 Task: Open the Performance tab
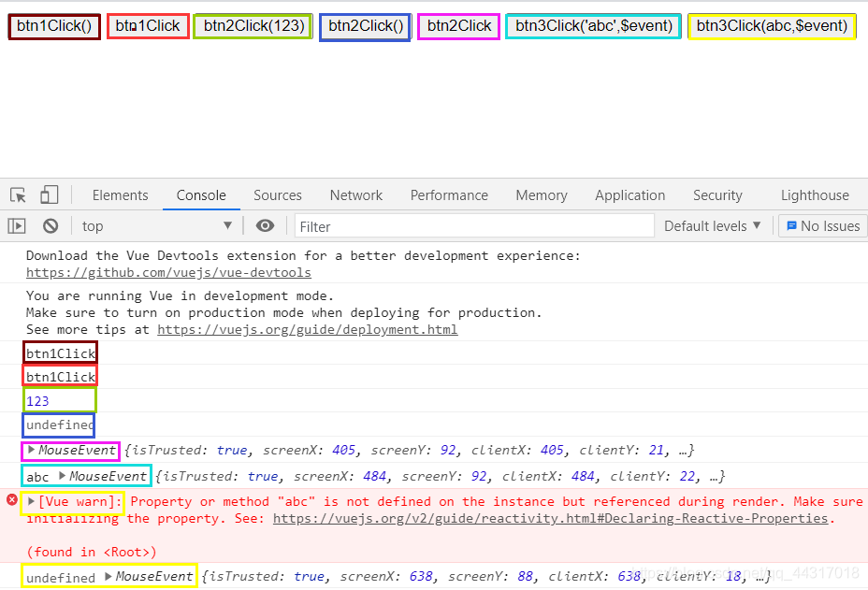tap(449, 195)
